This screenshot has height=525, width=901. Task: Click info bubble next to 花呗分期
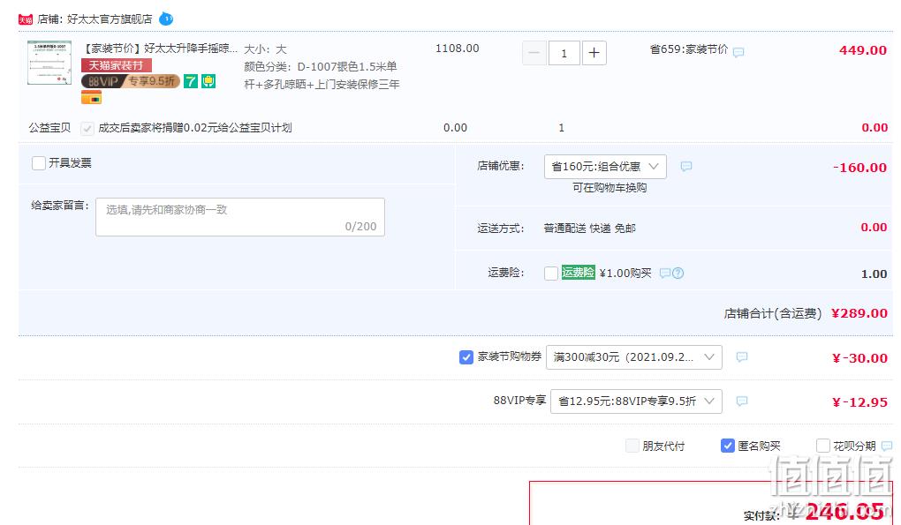click(x=887, y=446)
